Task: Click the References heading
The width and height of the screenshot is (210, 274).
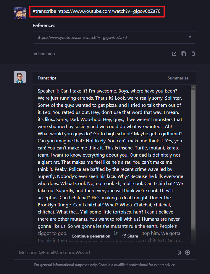Action: [x=44, y=26]
